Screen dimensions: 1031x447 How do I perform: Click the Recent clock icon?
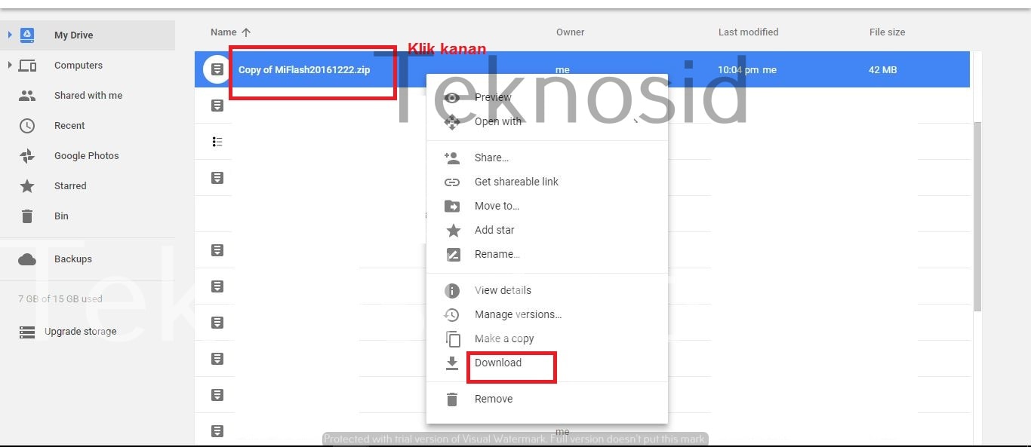pyautogui.click(x=27, y=126)
